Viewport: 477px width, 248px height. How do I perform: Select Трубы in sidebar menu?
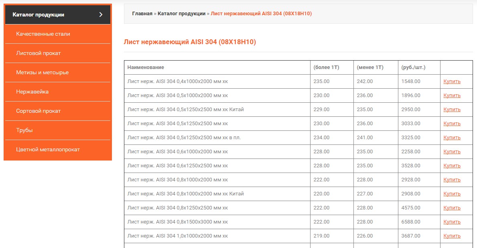click(x=24, y=130)
